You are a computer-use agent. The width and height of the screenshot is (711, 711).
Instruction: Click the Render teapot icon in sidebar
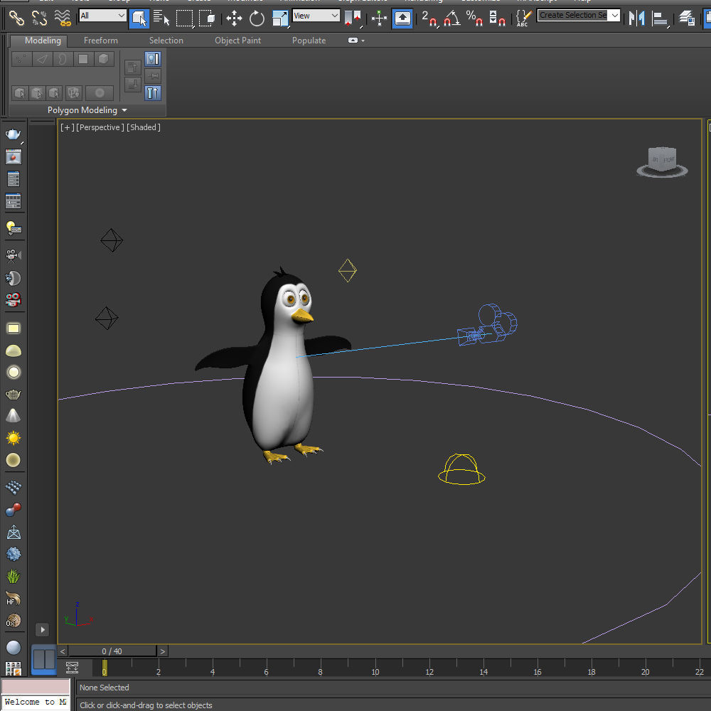[13, 134]
